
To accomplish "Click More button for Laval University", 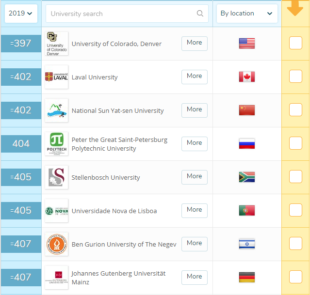I will coord(194,77).
